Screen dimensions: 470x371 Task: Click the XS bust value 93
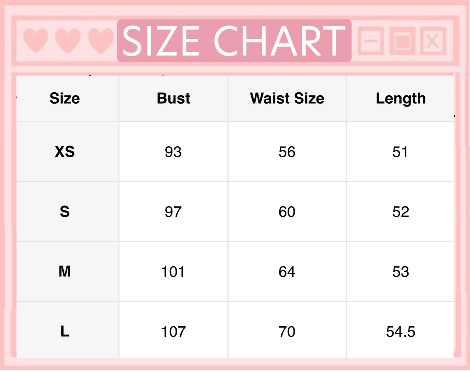click(x=173, y=152)
